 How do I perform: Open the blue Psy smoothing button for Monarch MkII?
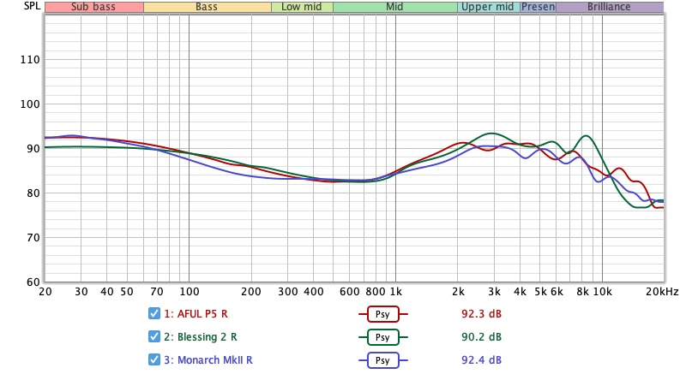pos(382,360)
